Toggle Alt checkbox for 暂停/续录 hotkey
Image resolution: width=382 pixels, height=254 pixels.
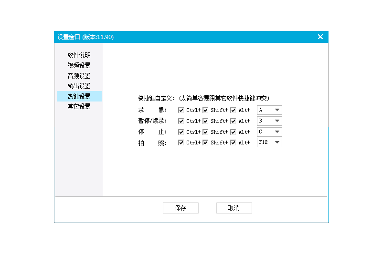[233, 121]
